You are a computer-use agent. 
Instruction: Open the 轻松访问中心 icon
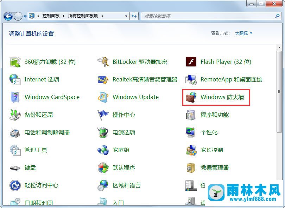click(15, 185)
